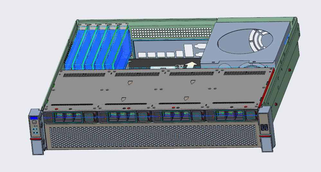
Task: Select the rear I/O shield panel
Action: tap(171, 49)
